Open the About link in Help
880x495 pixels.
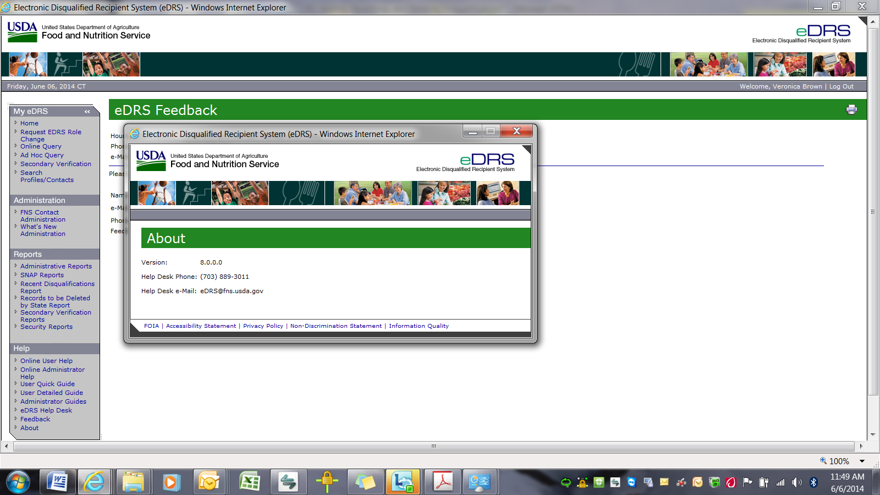[29, 428]
